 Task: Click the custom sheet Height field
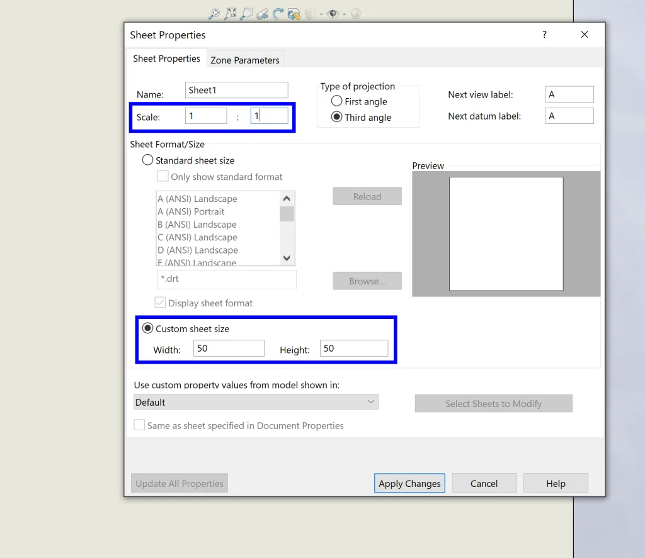[354, 348]
